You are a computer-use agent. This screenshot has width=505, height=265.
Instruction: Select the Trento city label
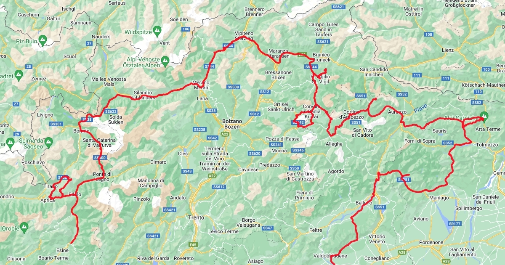pos(196,218)
